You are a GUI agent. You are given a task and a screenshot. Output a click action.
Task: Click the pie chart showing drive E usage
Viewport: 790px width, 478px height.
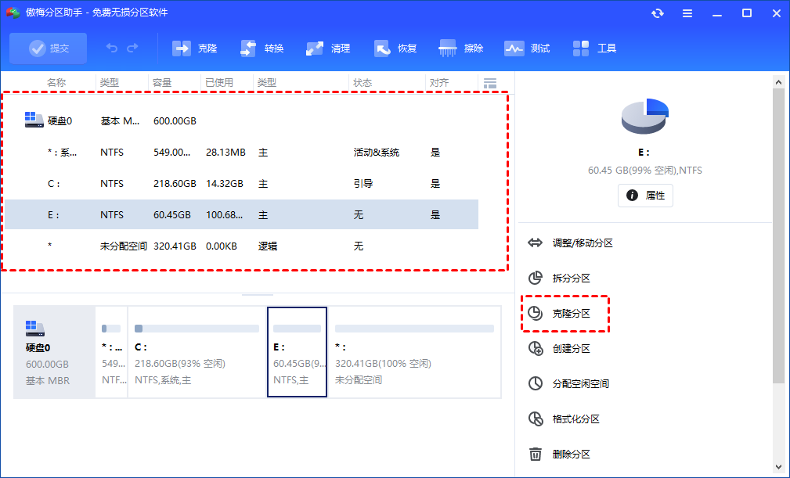click(644, 115)
